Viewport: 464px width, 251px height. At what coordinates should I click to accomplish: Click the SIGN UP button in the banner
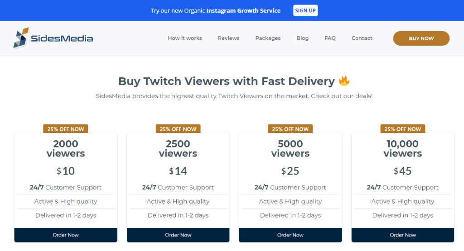tap(305, 10)
